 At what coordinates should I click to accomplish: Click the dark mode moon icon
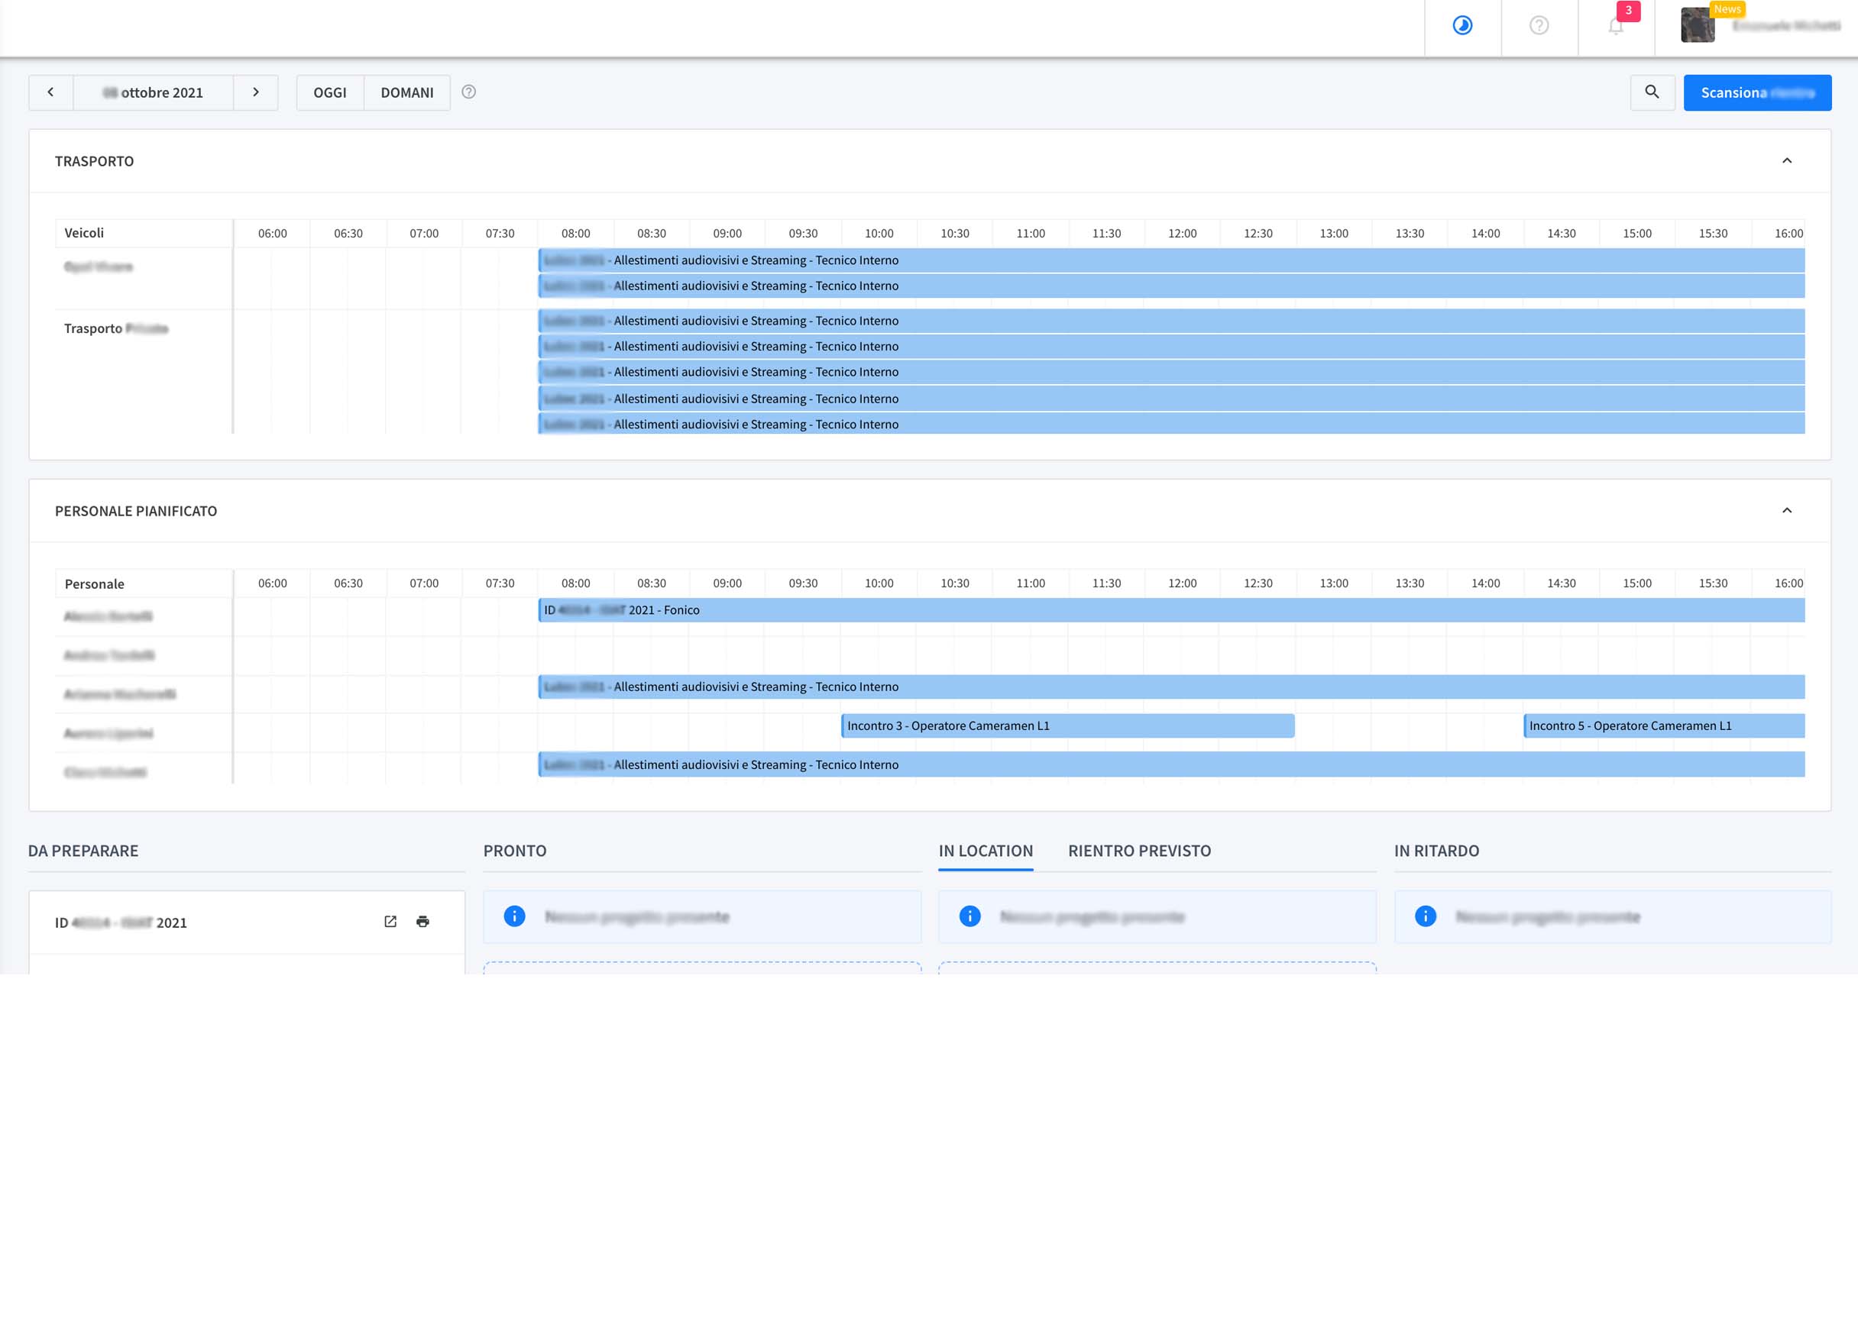coord(1462,25)
